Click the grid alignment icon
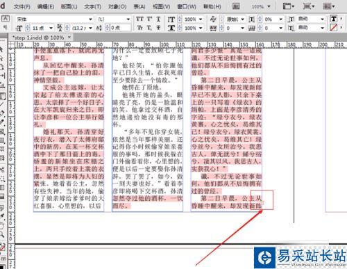347x269 pixels. click(252, 28)
